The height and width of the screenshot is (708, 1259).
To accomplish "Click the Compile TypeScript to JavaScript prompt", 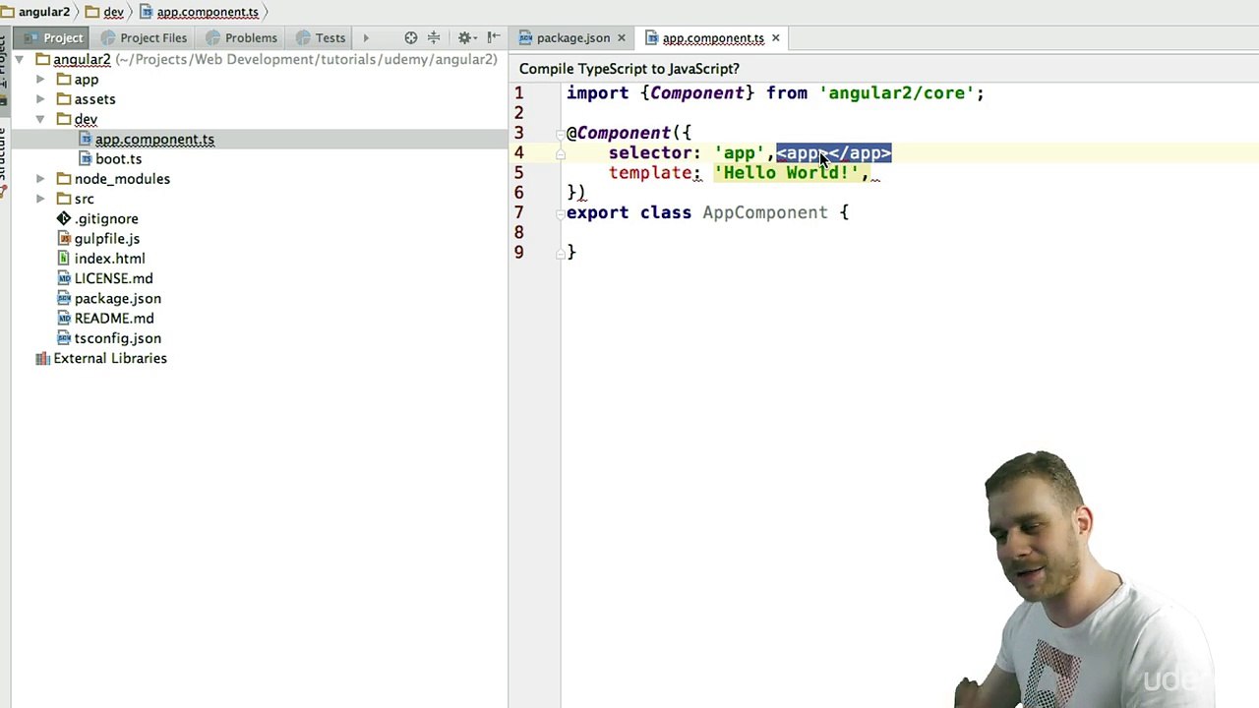I will click(629, 69).
